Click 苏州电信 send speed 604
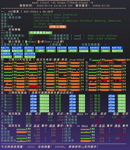Screen dimensions: 130x150 point(28,117)
